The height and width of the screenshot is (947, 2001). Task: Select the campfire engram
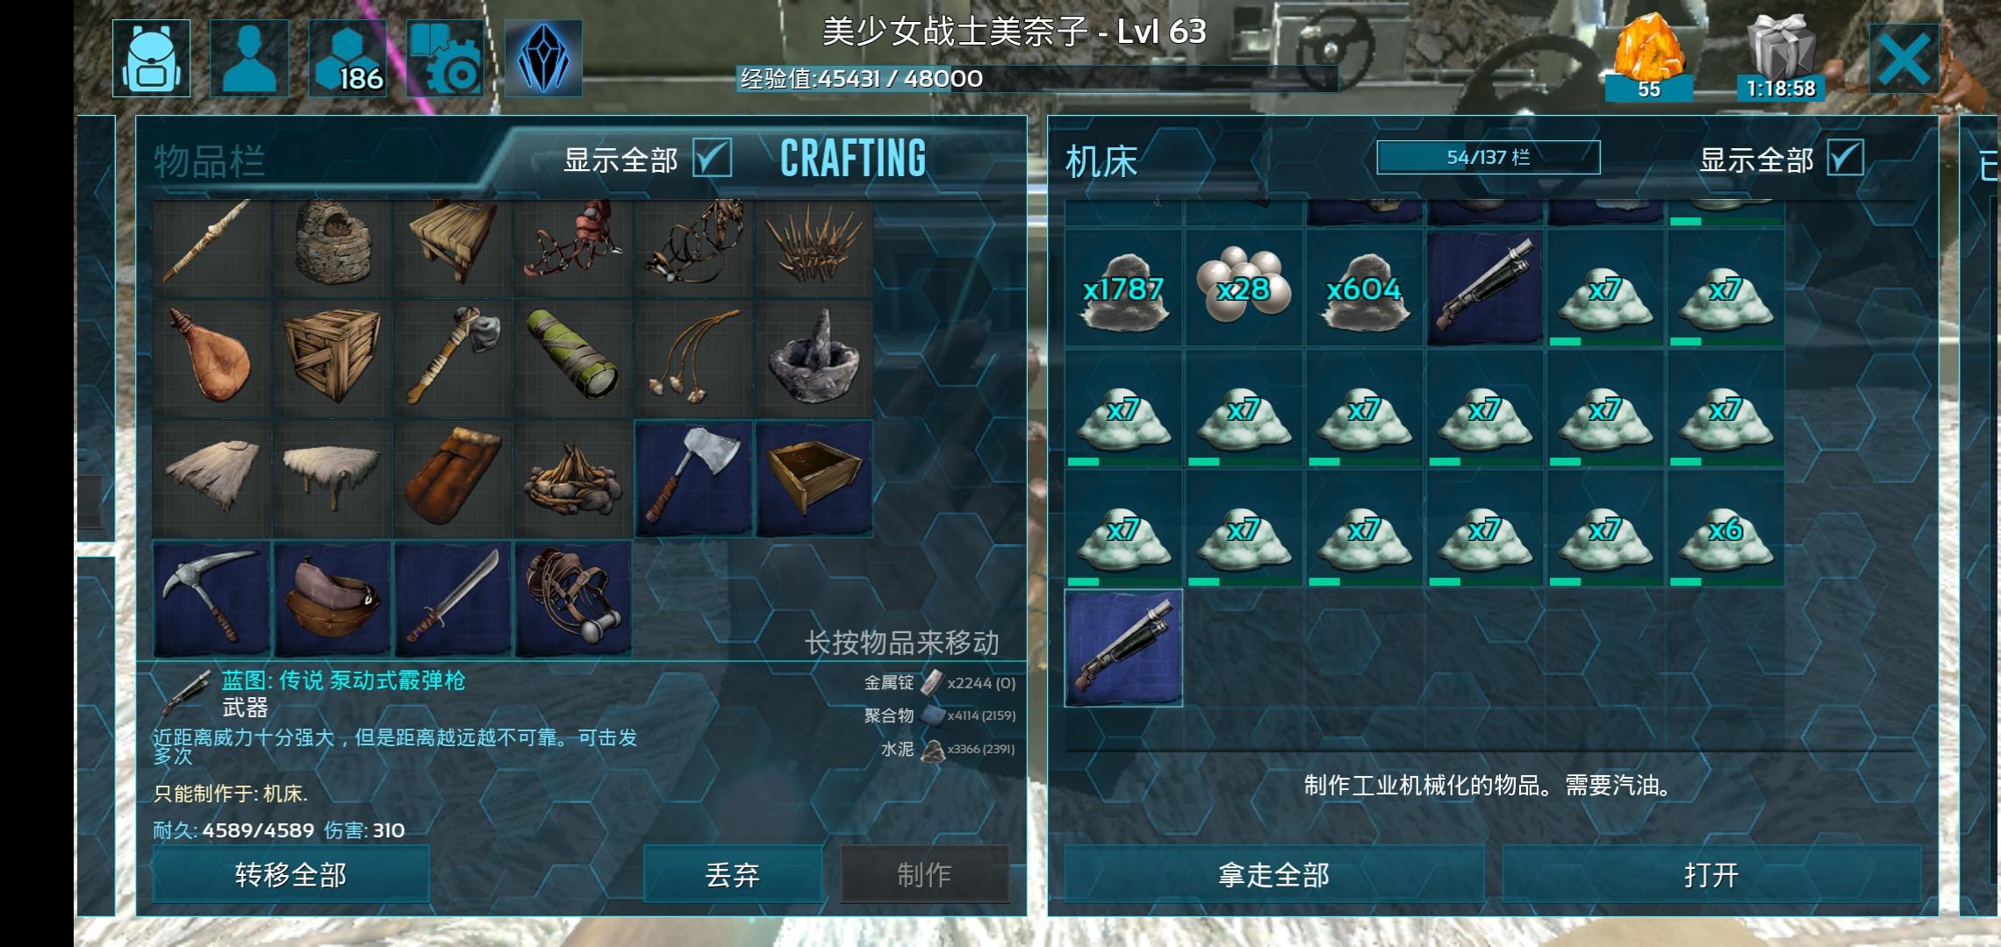[573, 479]
